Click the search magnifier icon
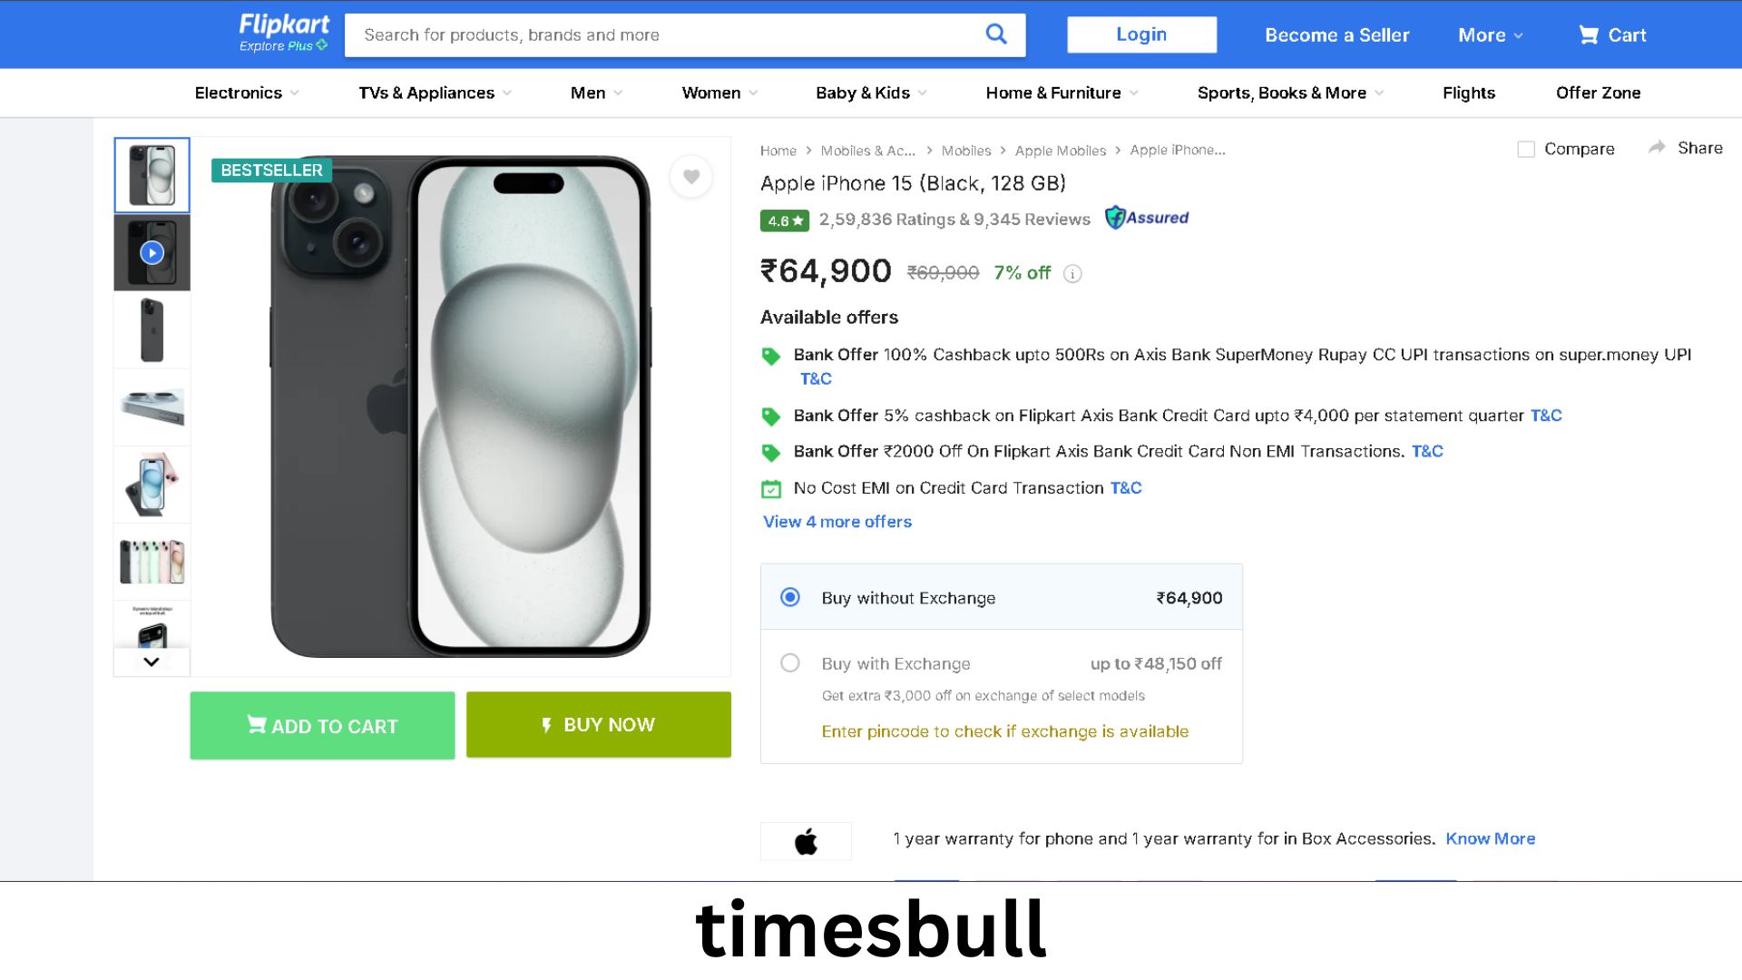The width and height of the screenshot is (1742, 980). tap(995, 34)
